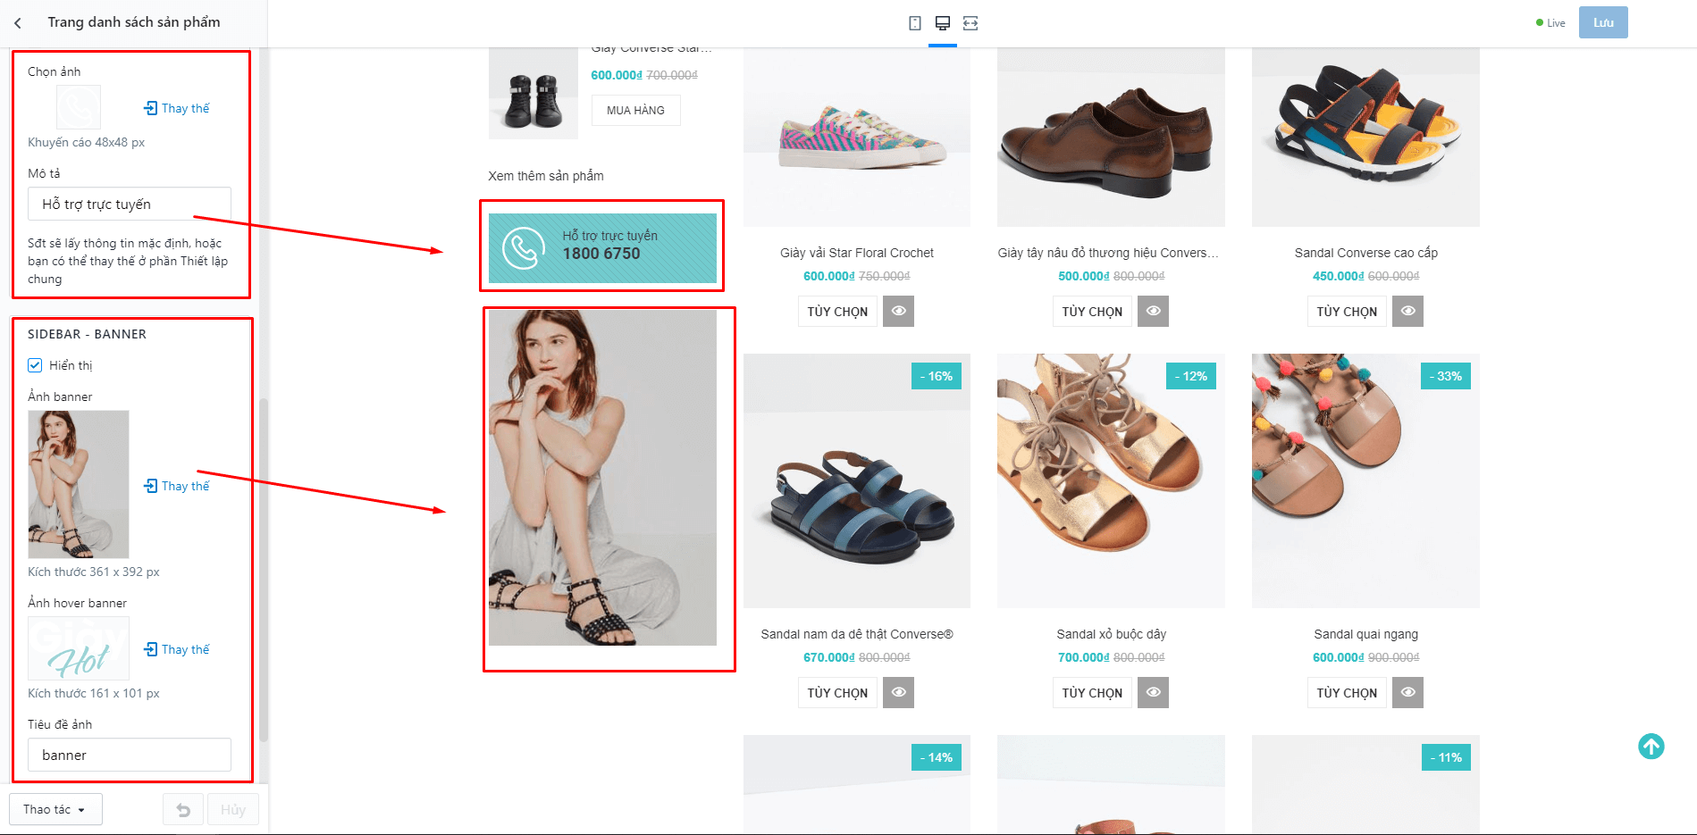The height and width of the screenshot is (835, 1697).
Task: Click Thay thế text for the phone image
Action: pos(186,108)
